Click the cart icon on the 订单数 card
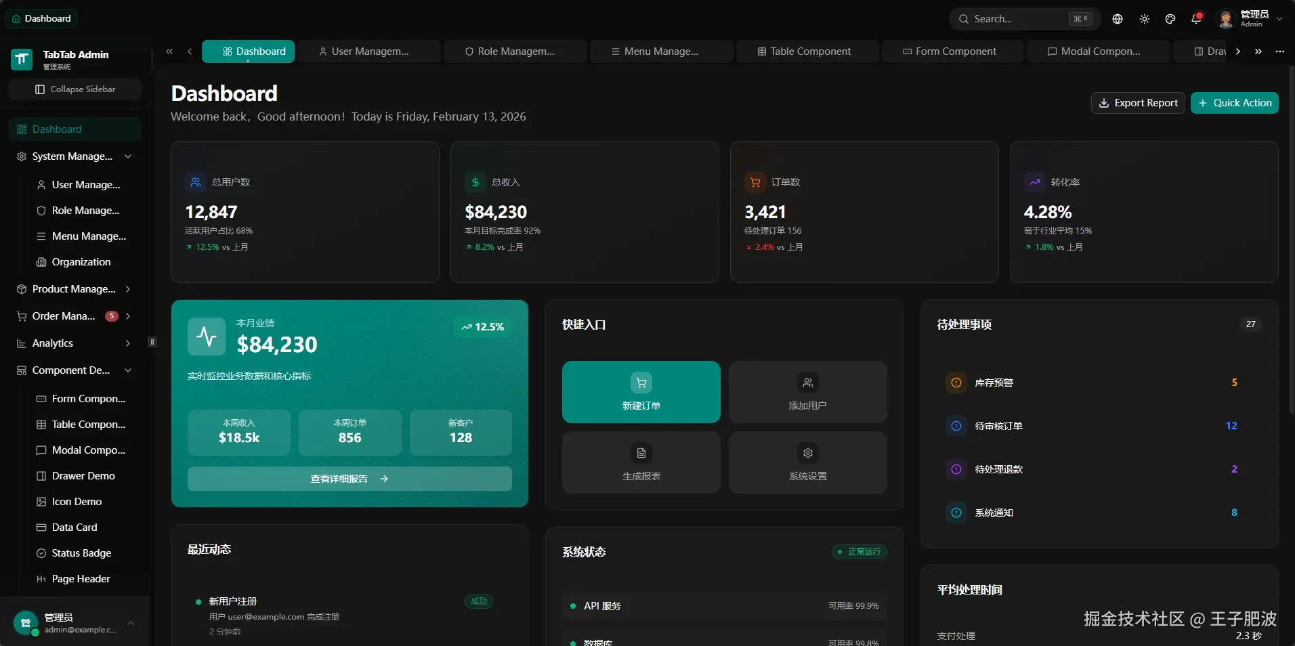 click(755, 182)
